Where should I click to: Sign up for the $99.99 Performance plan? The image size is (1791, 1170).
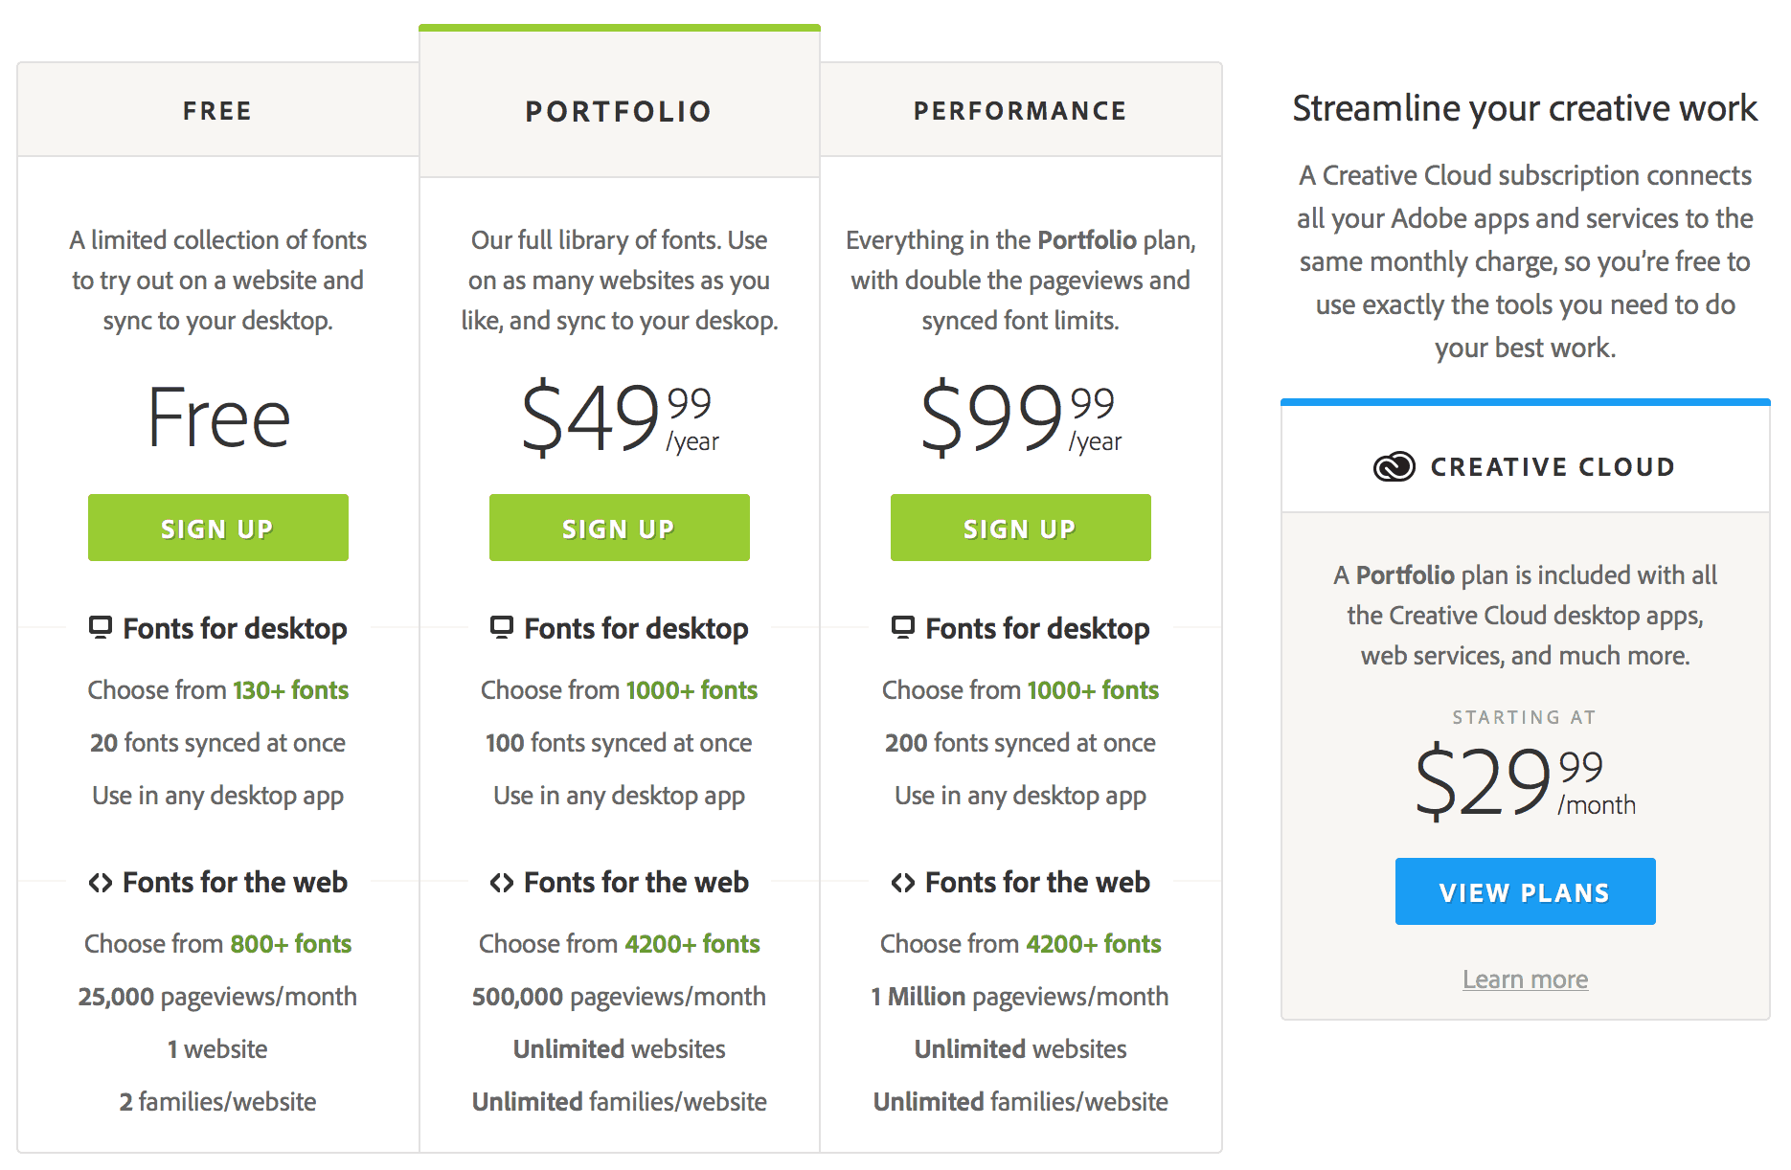coord(1021,528)
